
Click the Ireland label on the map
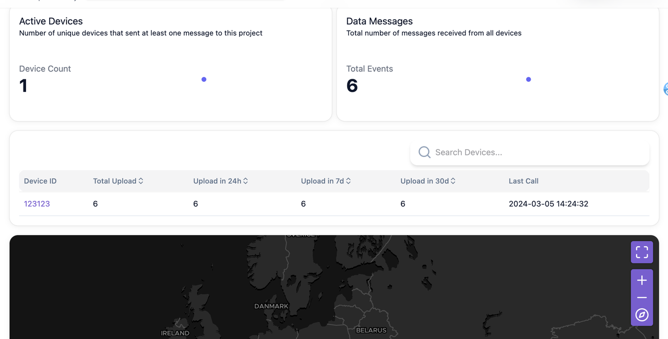[x=175, y=333]
